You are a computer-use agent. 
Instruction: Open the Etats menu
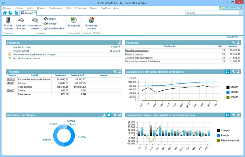point(68,8)
